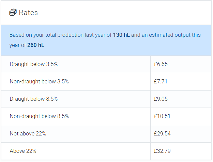Image resolution: width=213 pixels, height=162 pixels.
Task: Select the Not above 22% label
Action: [28, 134]
